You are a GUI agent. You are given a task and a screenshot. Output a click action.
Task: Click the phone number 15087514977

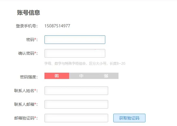tap(57, 26)
